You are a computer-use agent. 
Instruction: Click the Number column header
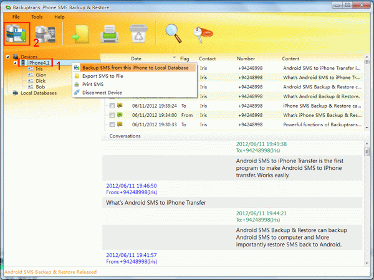tap(246, 58)
